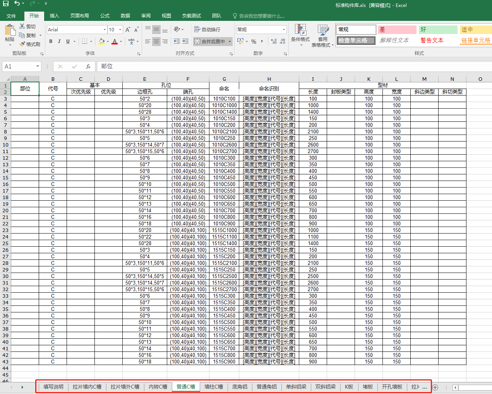
Task: Click the percent style icon
Action: [254, 41]
